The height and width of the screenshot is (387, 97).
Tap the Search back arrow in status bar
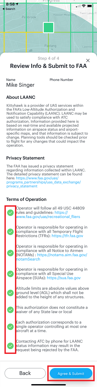(9, 9)
